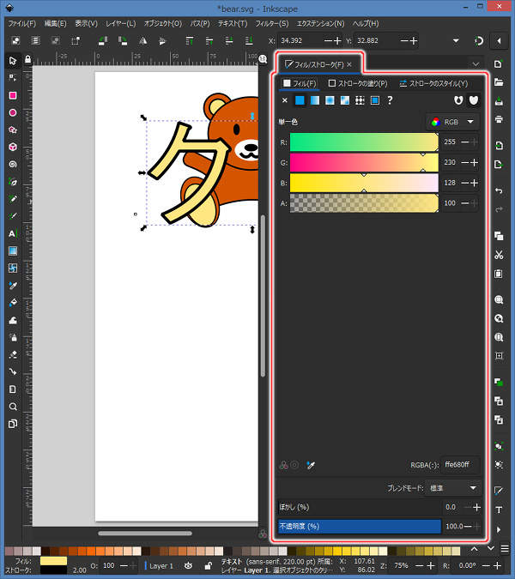Set mesh gradient fill type
Screen dimensions: 515x579
[345, 100]
